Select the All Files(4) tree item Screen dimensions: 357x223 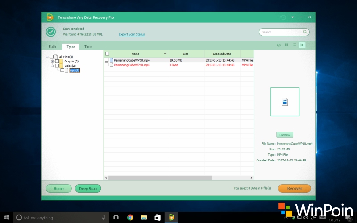[x=66, y=57]
